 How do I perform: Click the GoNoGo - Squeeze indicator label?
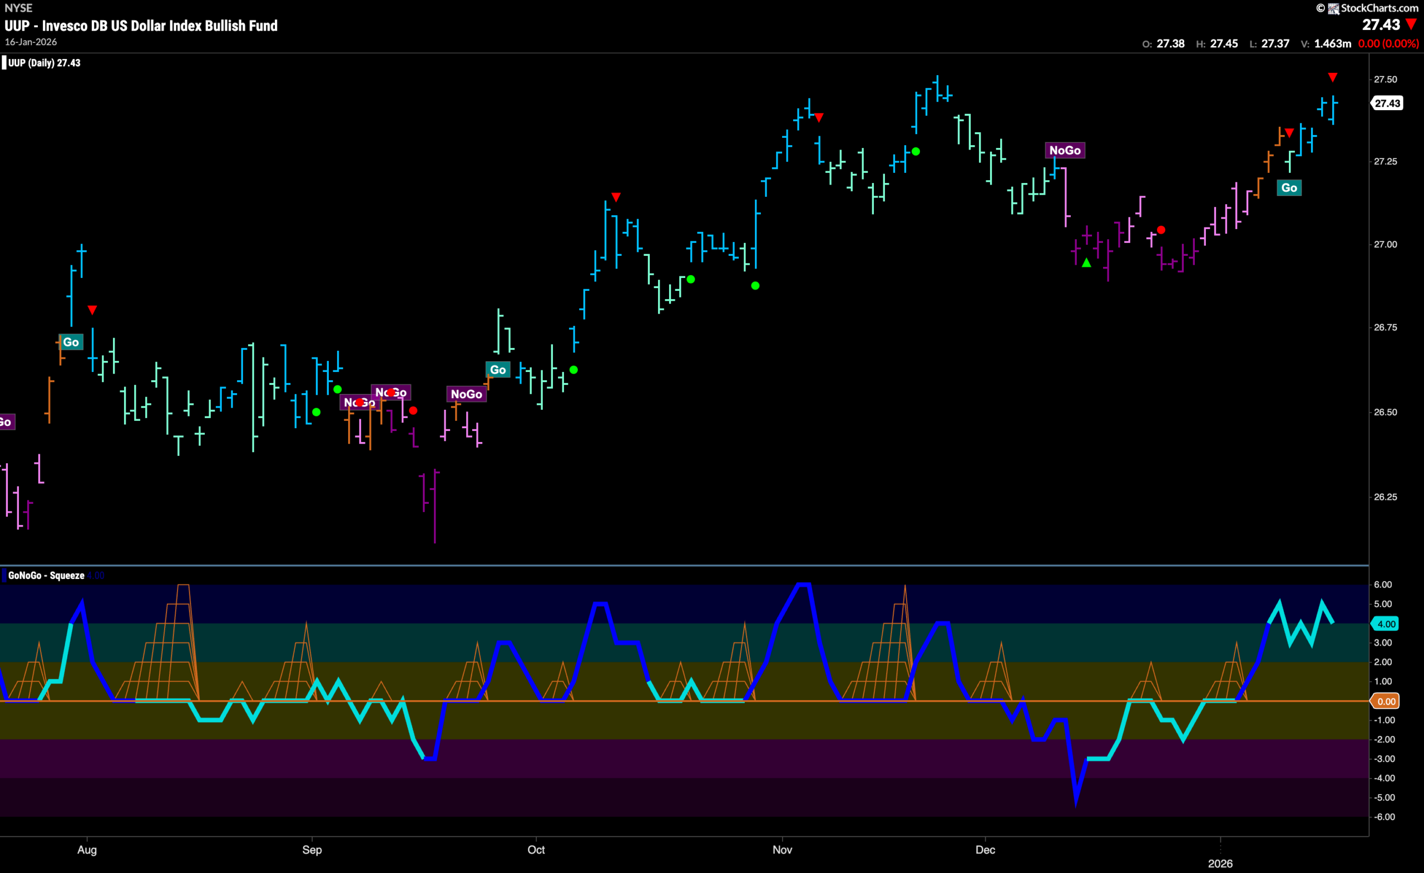coord(46,576)
